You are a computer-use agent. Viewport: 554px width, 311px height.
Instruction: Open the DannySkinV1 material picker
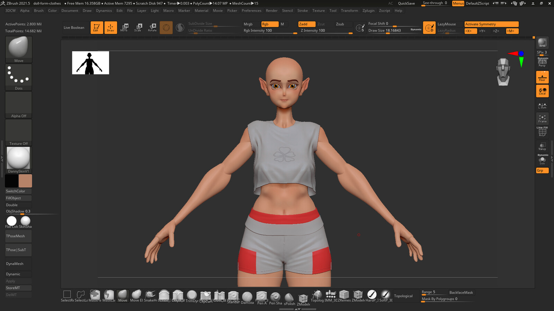[19, 160]
